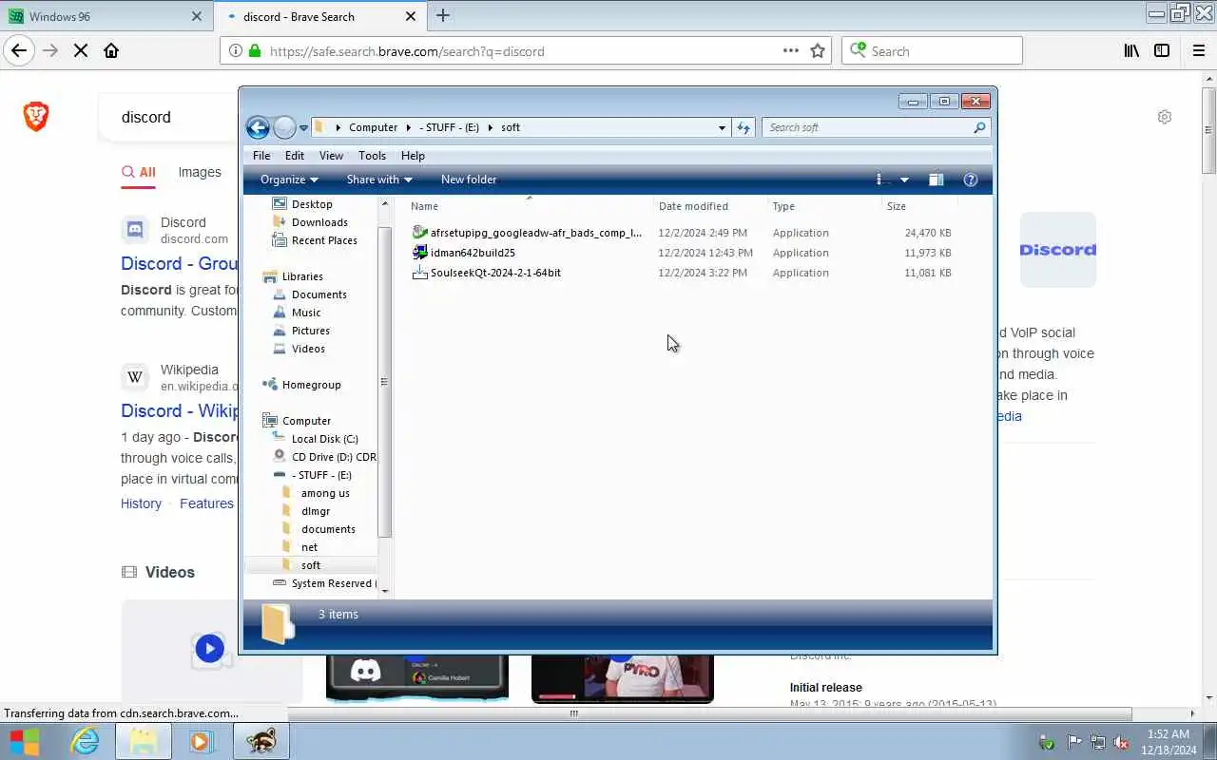Select the idman642build25 application icon

(419, 253)
